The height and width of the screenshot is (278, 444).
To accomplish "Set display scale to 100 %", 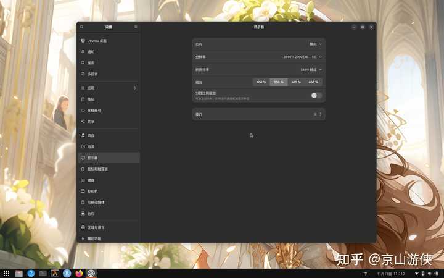I will [261, 82].
